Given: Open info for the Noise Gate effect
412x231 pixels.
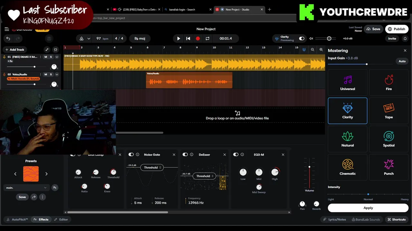Looking at the screenshot, I should tap(137, 155).
